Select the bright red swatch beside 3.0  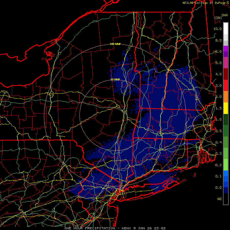[x=226, y=85]
